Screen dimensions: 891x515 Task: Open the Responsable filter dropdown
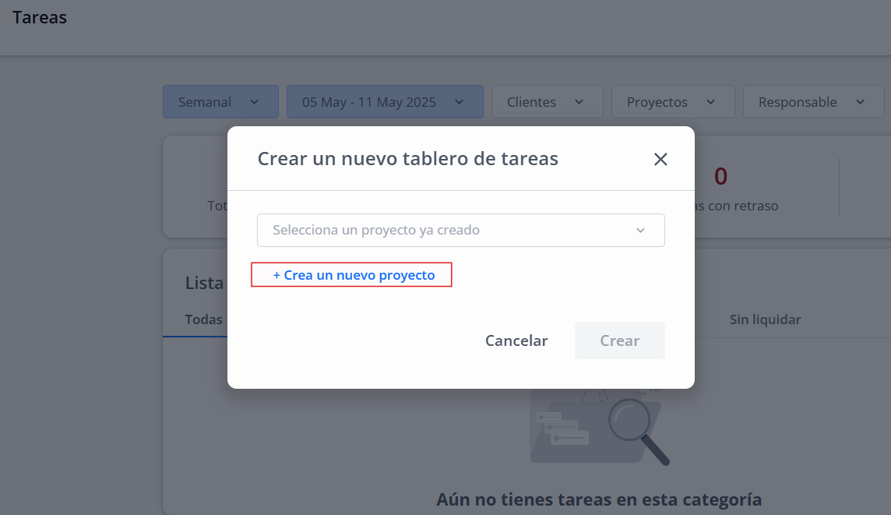814,102
